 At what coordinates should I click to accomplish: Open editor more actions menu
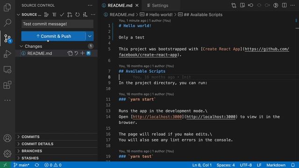292,5
